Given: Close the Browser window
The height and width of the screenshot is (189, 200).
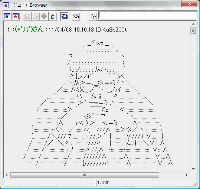Looking at the screenshot, I should [189, 4].
